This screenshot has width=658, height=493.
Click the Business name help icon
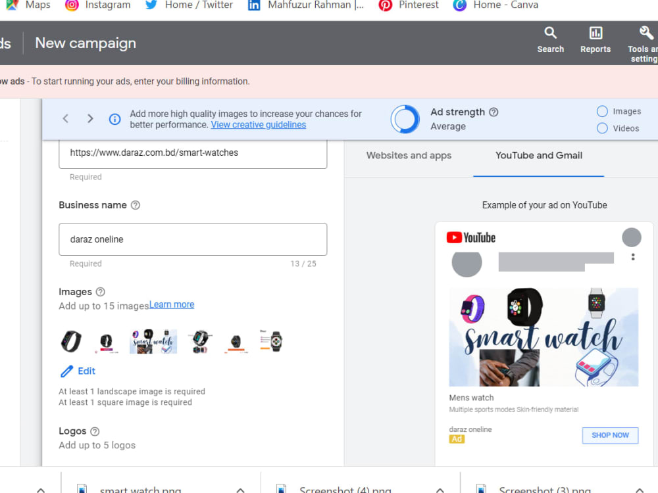pos(135,205)
